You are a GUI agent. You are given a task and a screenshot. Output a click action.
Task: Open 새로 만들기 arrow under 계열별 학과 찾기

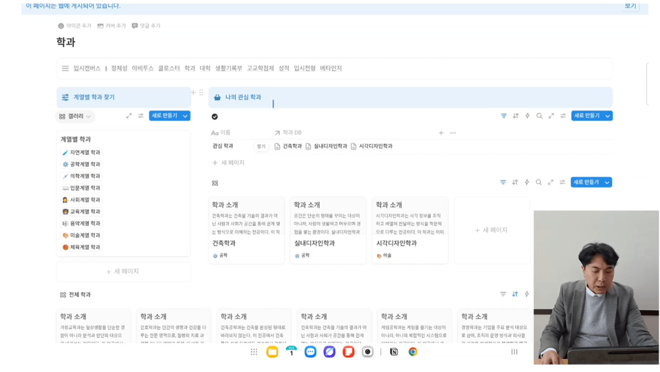pyautogui.click(x=185, y=115)
